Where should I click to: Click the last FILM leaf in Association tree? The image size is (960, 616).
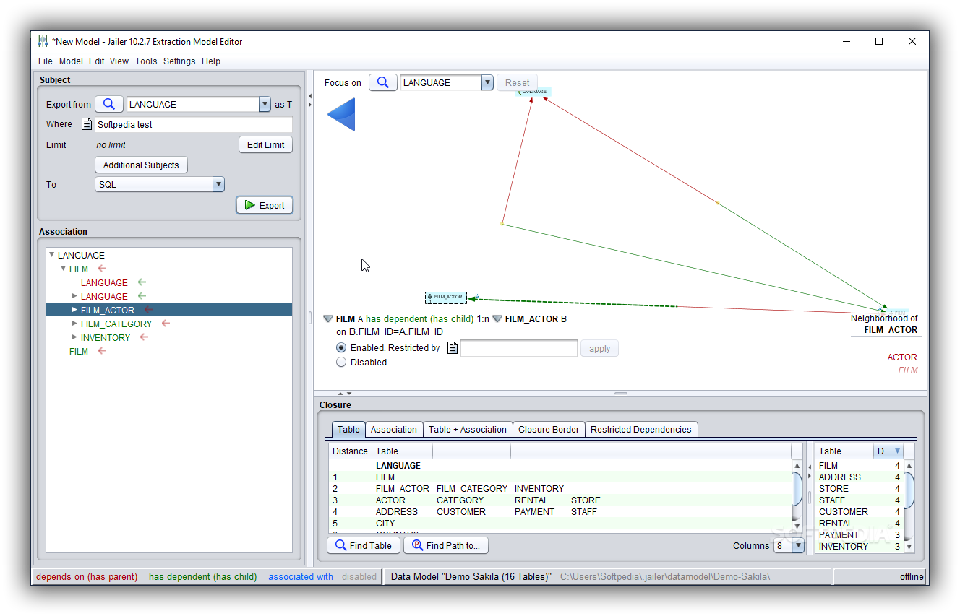(79, 351)
